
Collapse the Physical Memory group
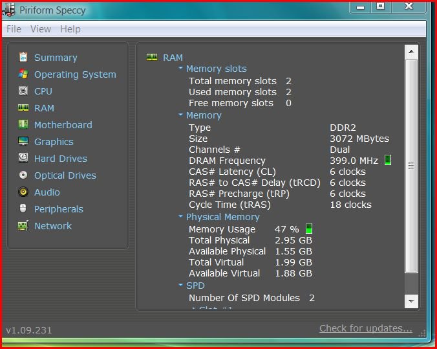click(180, 216)
